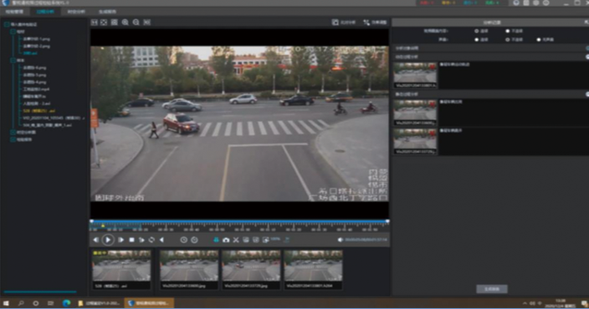Select the middle radio option in the second settings row
The height and width of the screenshot is (309, 589).
(x=508, y=39)
